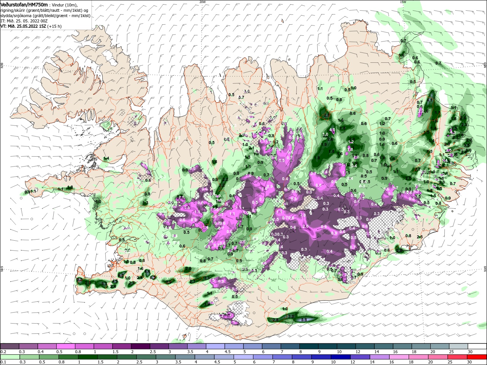Select the white top legend swatch after 30
This screenshot has width=487, height=365.
coord(476,346)
